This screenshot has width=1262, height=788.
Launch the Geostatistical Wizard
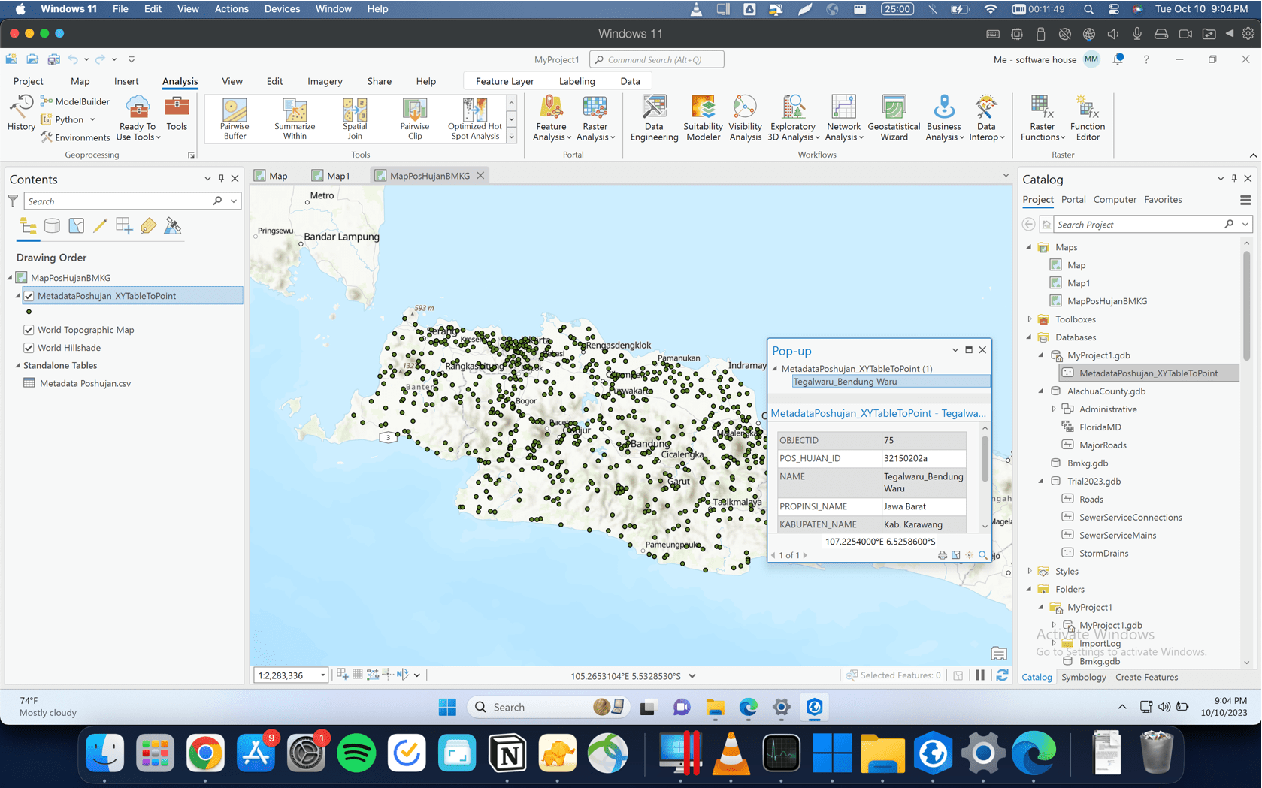pos(894,118)
